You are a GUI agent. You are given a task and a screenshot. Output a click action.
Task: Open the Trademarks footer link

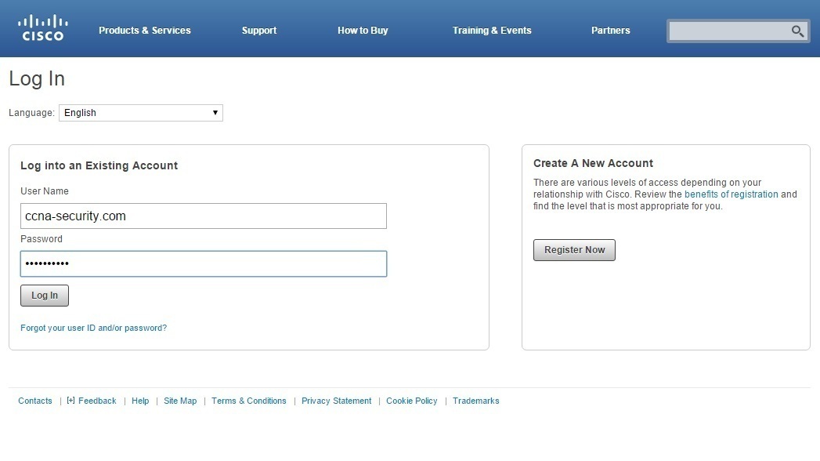(476, 401)
